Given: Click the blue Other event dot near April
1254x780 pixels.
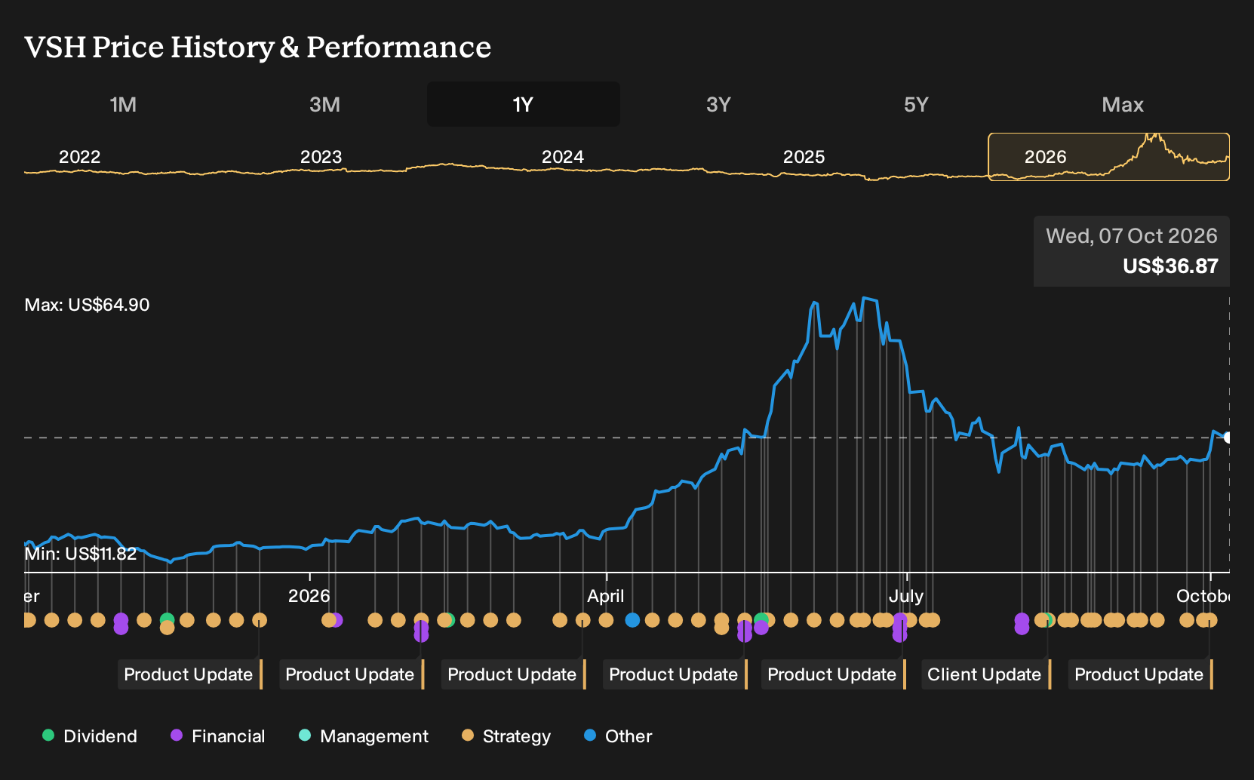Looking at the screenshot, I should pos(632,620).
